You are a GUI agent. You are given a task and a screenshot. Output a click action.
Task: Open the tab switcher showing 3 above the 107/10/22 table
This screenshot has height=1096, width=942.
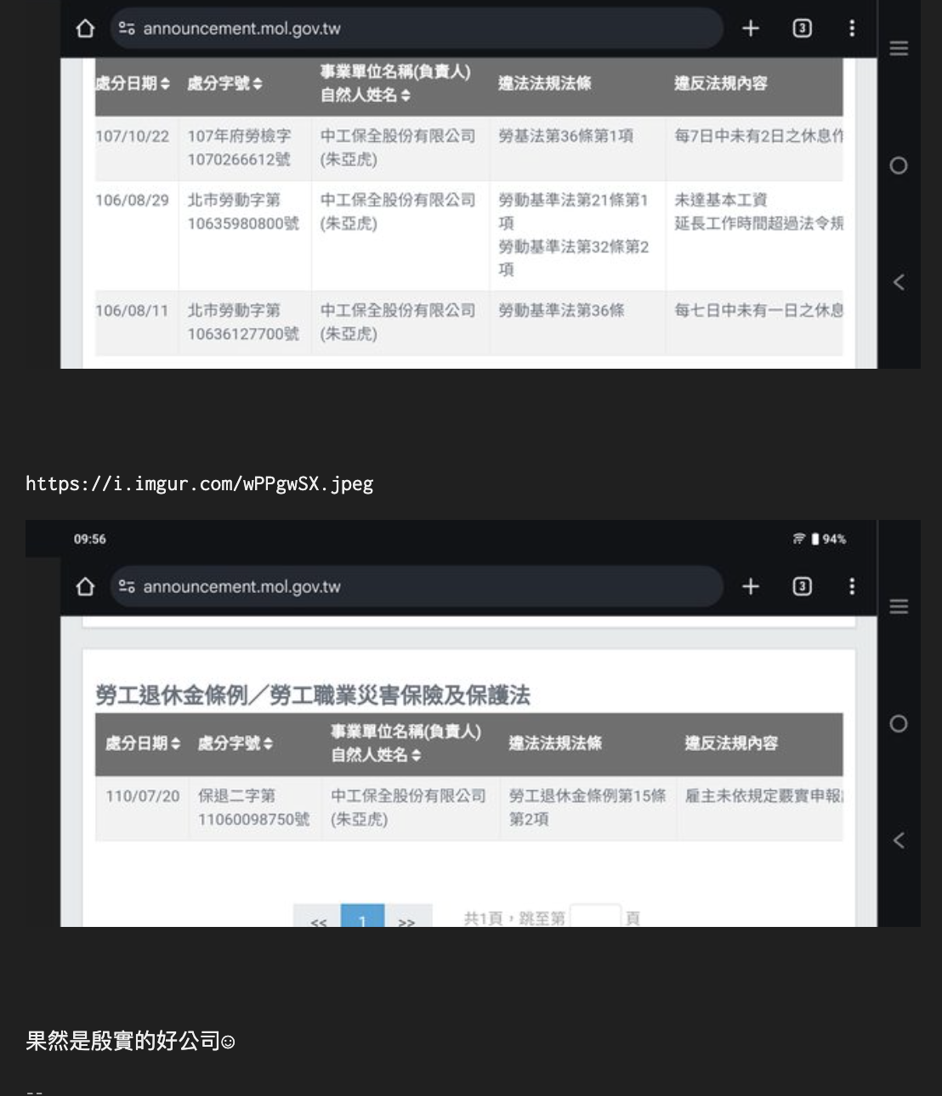point(802,29)
